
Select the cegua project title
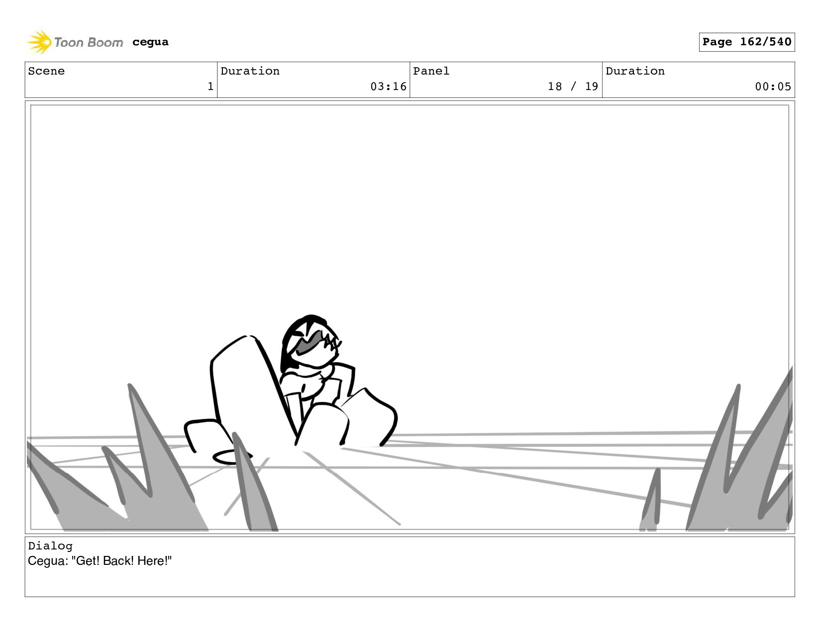coord(150,42)
